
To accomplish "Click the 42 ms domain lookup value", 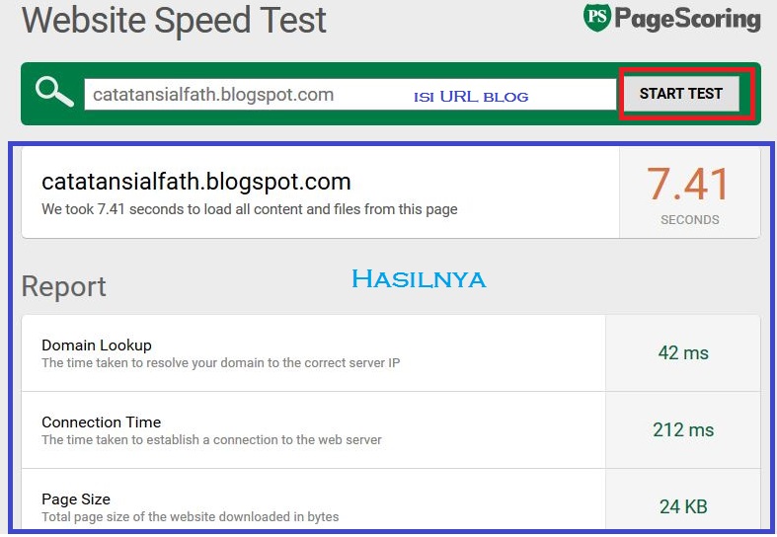I will [x=683, y=353].
